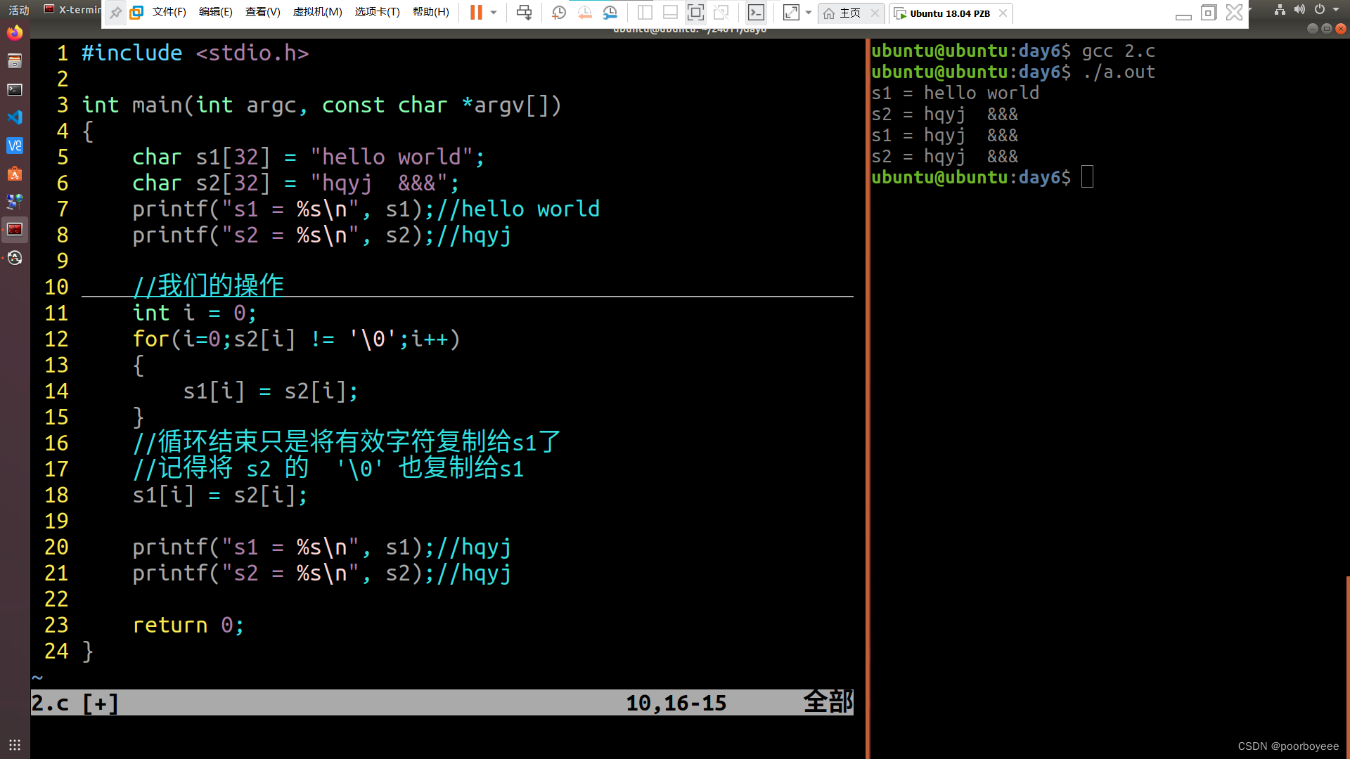Take a VM snapshot with clock-plus icon
The image size is (1350, 759).
coord(559,13)
